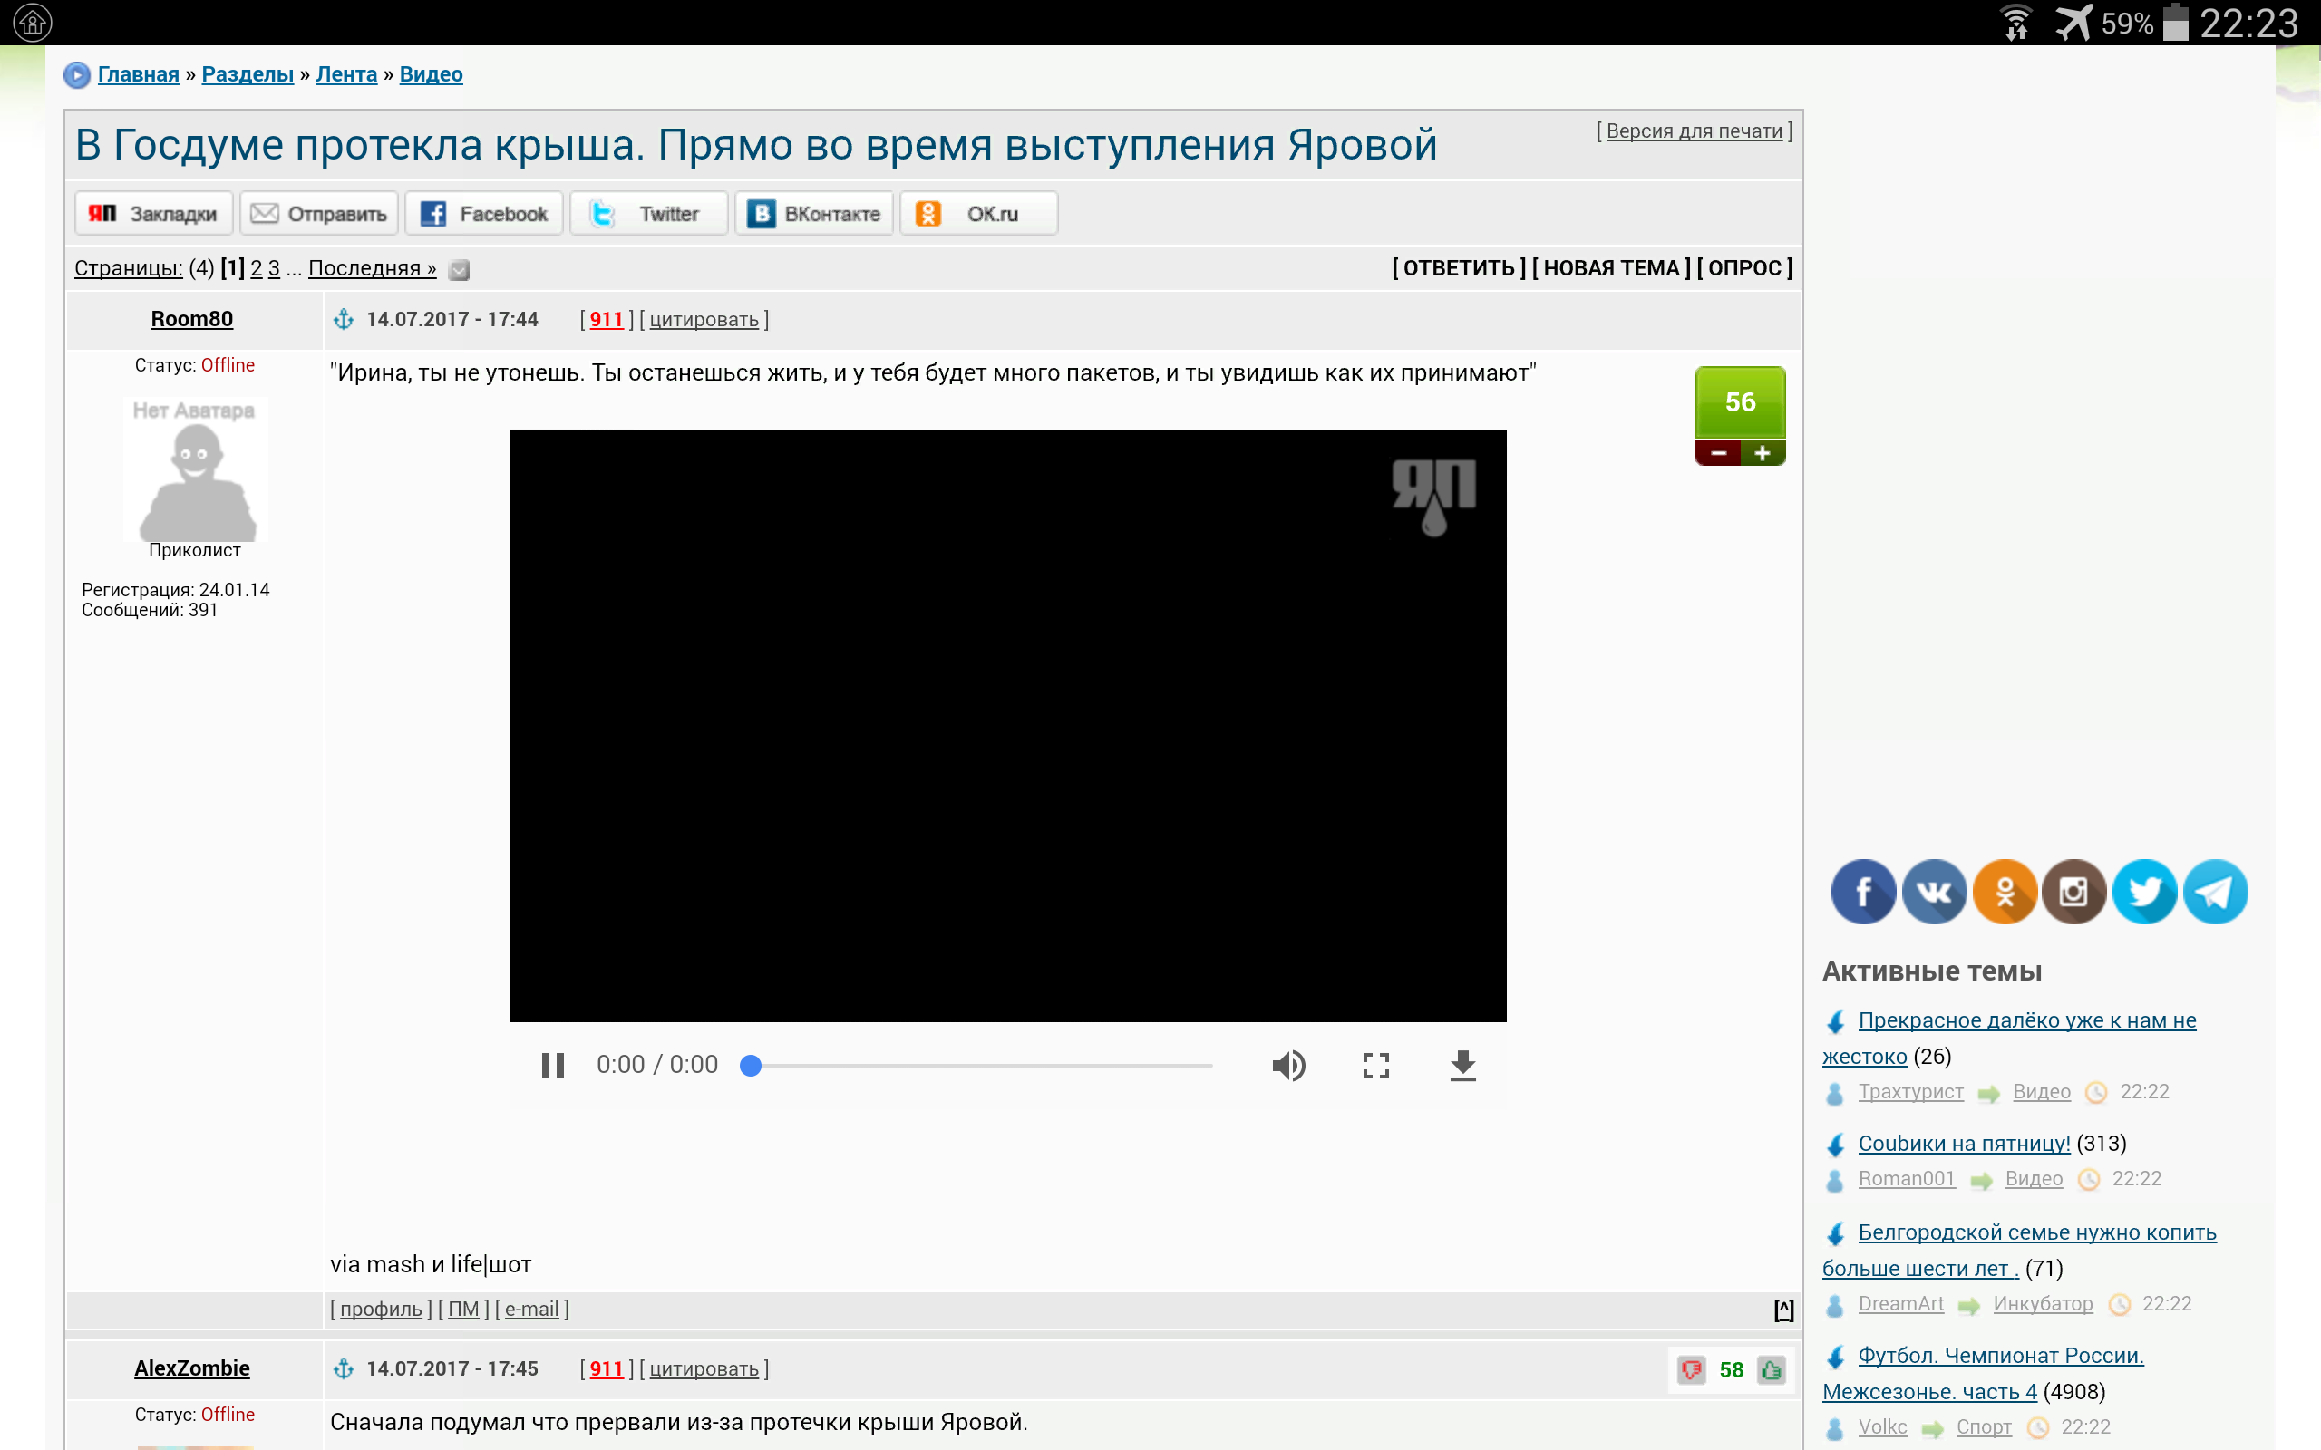Open Instagram round social icon
The image size is (2321, 1450).
[2073, 892]
